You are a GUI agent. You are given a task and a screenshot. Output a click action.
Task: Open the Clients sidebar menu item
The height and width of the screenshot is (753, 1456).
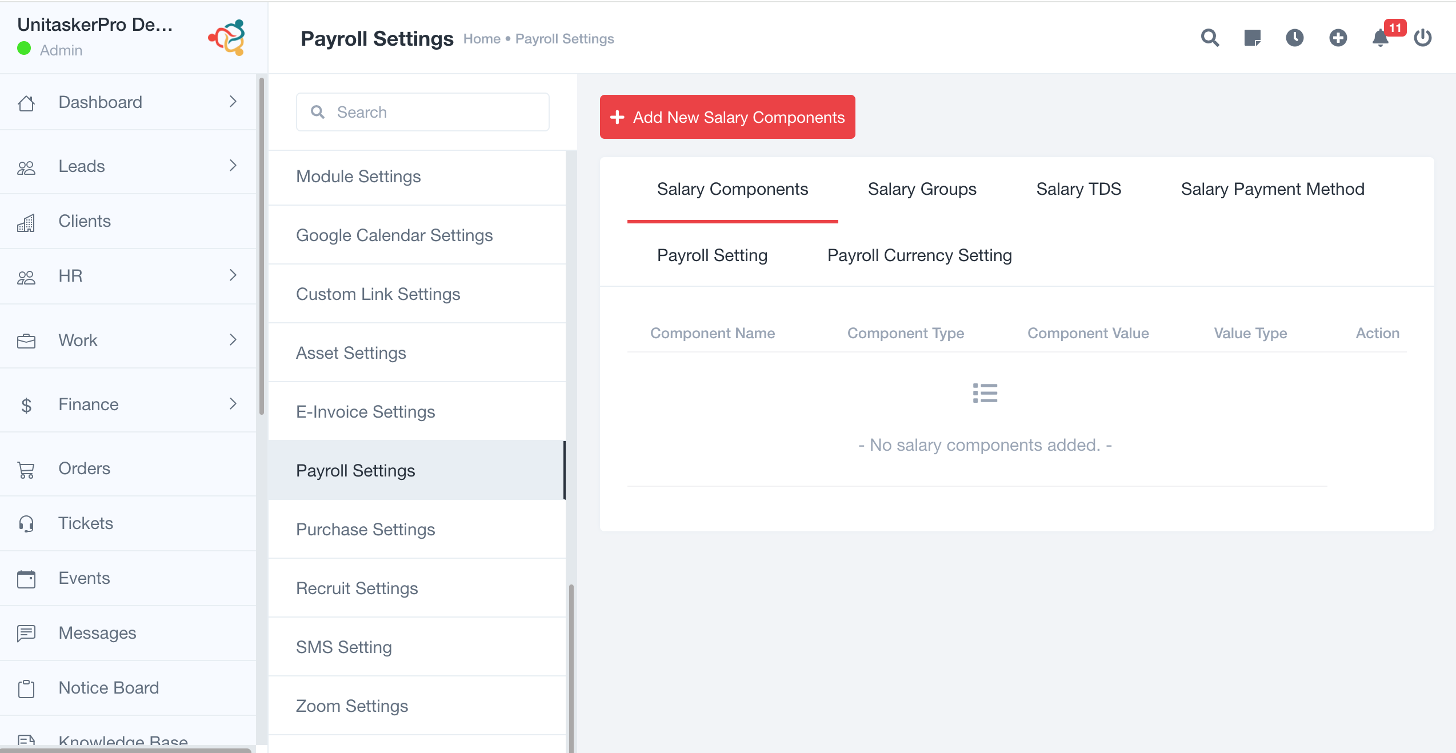point(128,222)
